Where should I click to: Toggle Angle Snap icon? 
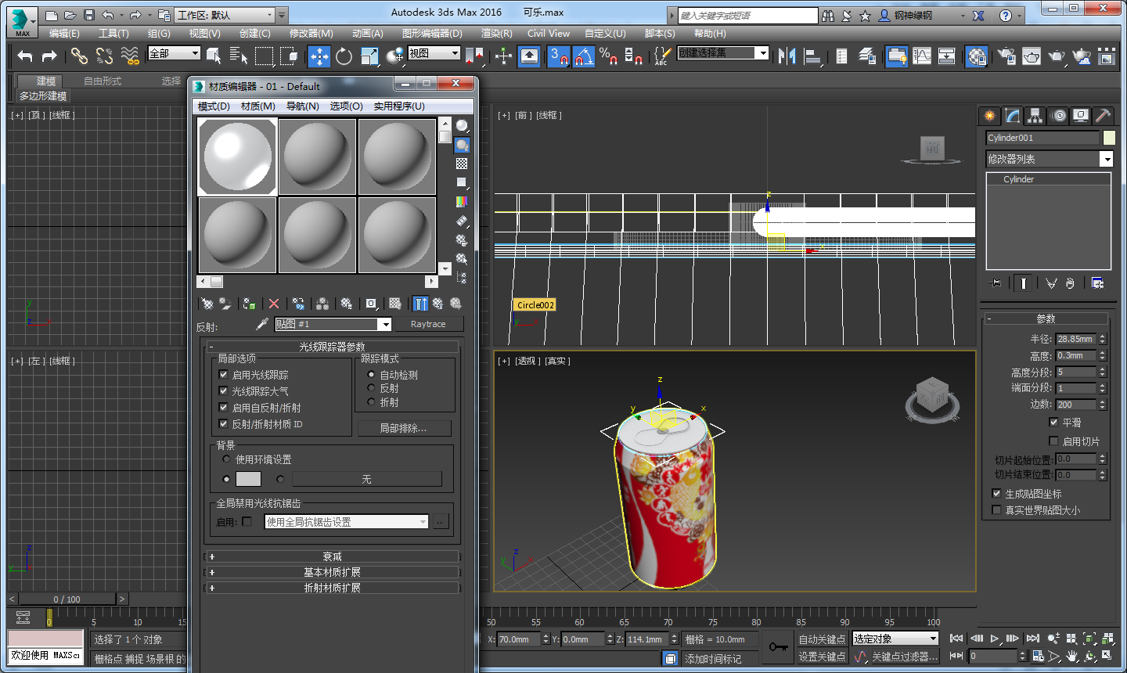584,56
